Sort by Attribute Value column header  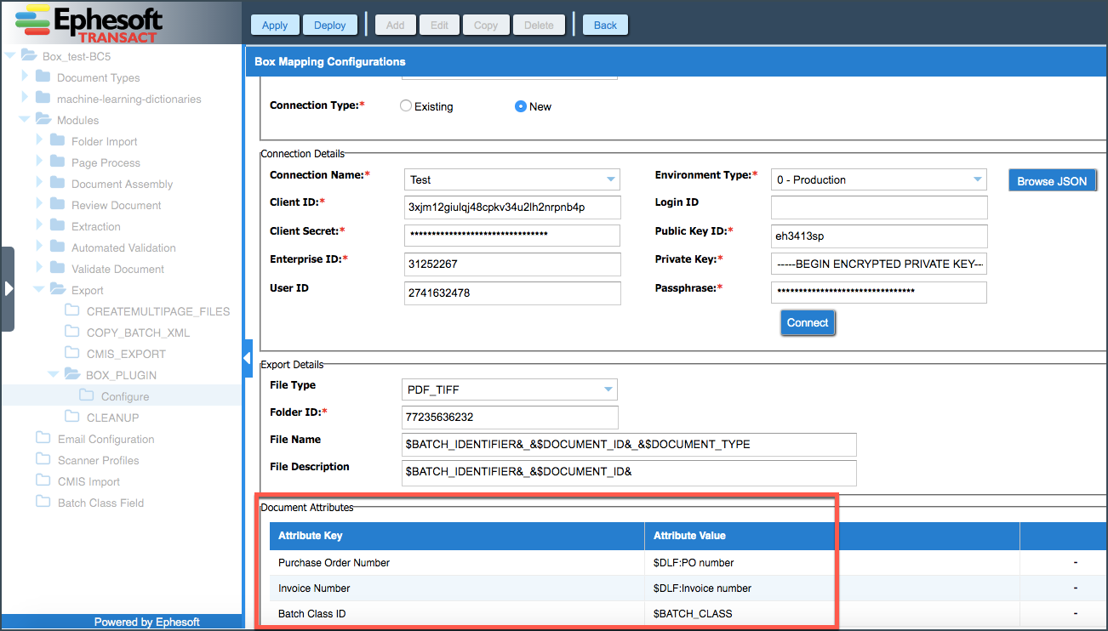[x=831, y=536]
